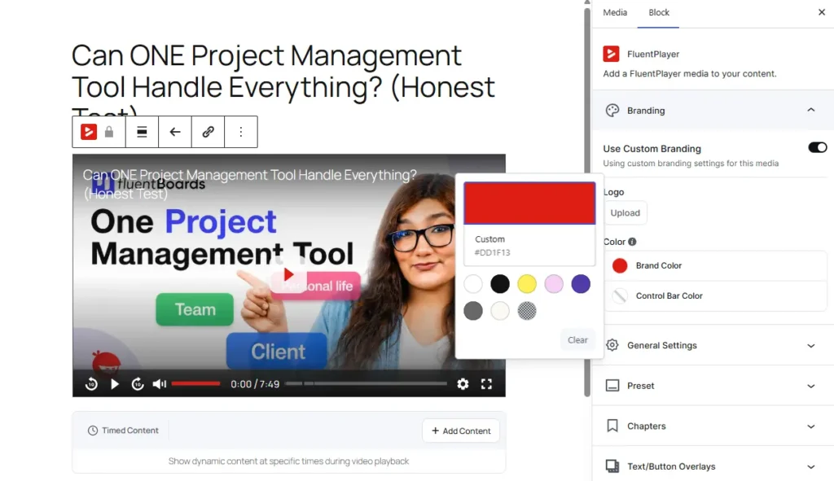Click the #DD1F13 hex color value
The width and height of the screenshot is (834, 481).
tap(492, 252)
